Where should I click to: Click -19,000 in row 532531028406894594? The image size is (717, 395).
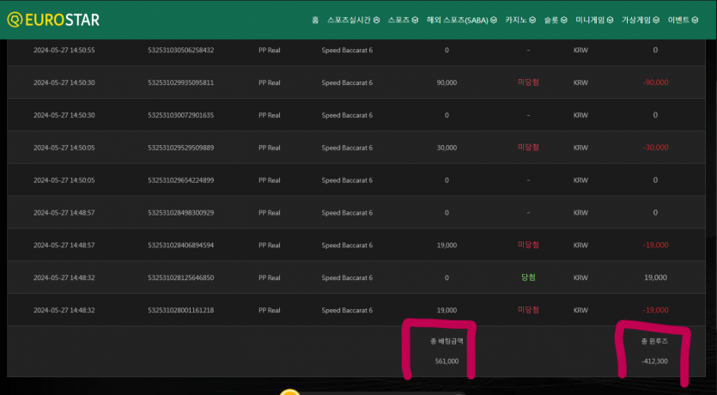655,245
